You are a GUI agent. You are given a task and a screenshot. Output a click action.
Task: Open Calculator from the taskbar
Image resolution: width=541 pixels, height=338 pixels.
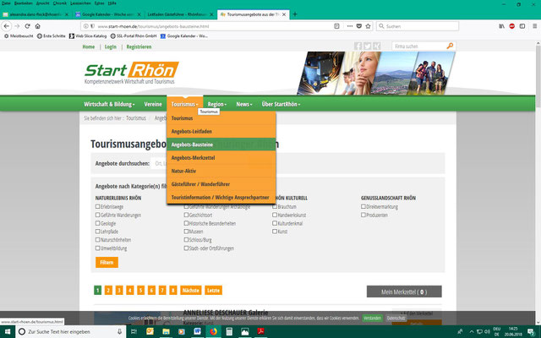click(229, 331)
